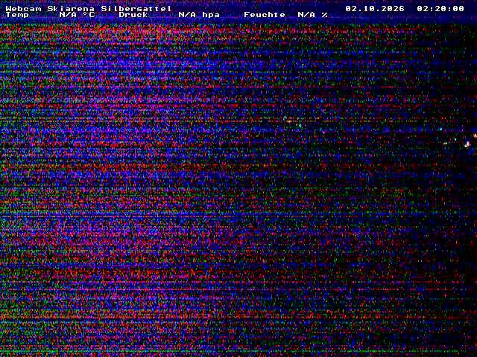Click the 'N/A °C' temperature value
This screenshot has width=477, height=357.
pos(77,15)
